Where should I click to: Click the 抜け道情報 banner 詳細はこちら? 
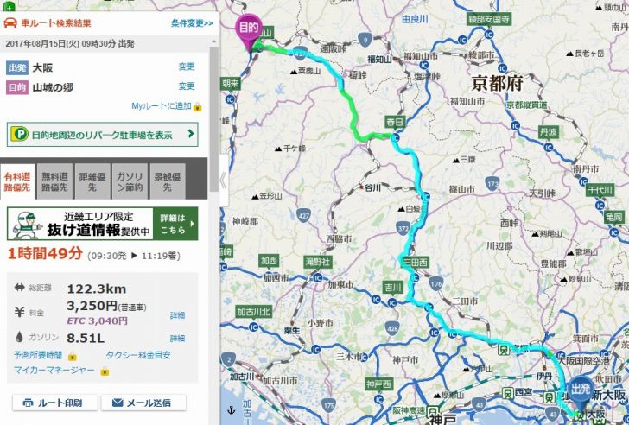[x=175, y=224]
